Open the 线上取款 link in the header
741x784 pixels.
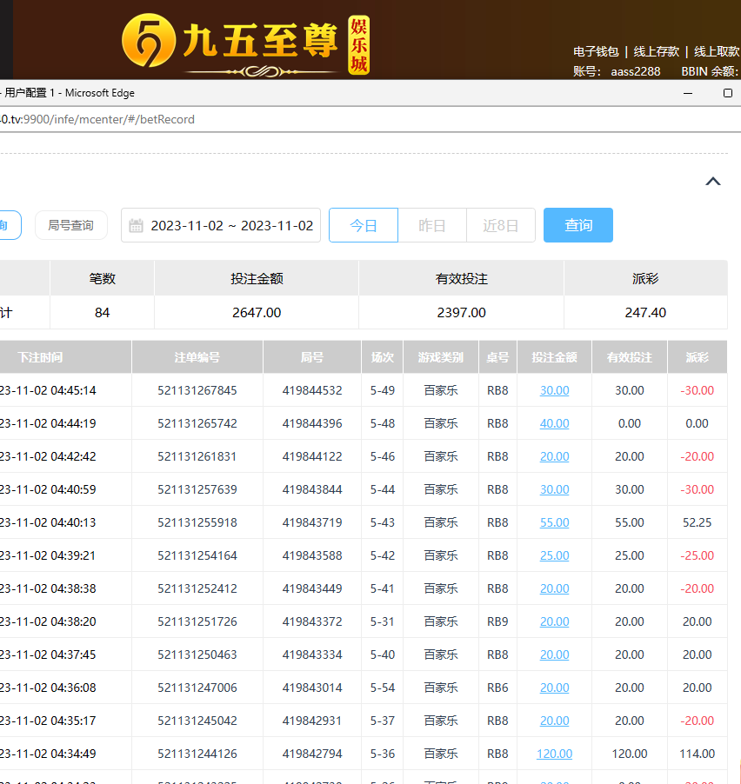716,51
